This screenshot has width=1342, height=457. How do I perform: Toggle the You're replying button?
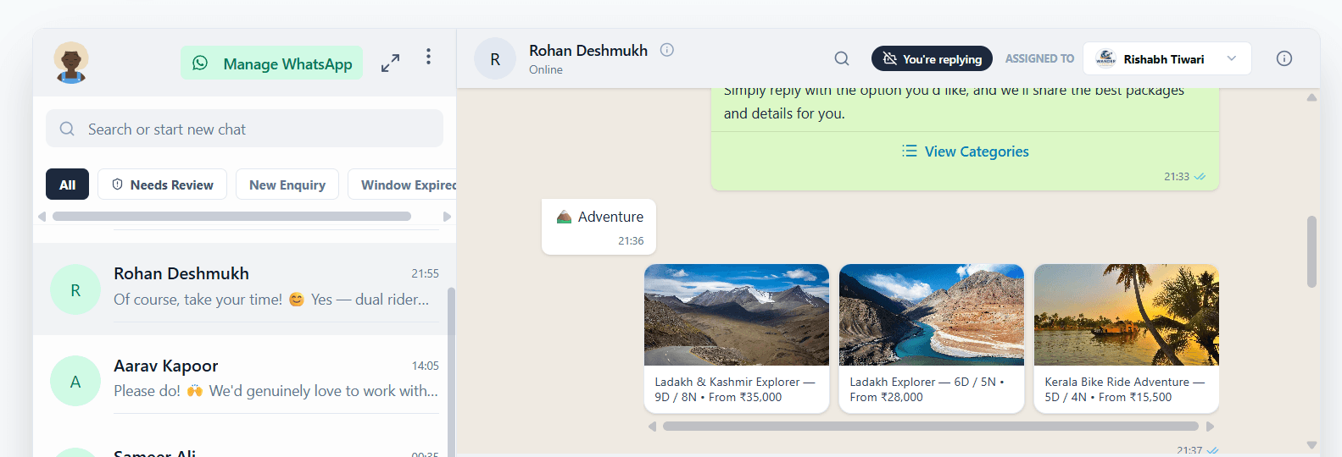(x=932, y=58)
